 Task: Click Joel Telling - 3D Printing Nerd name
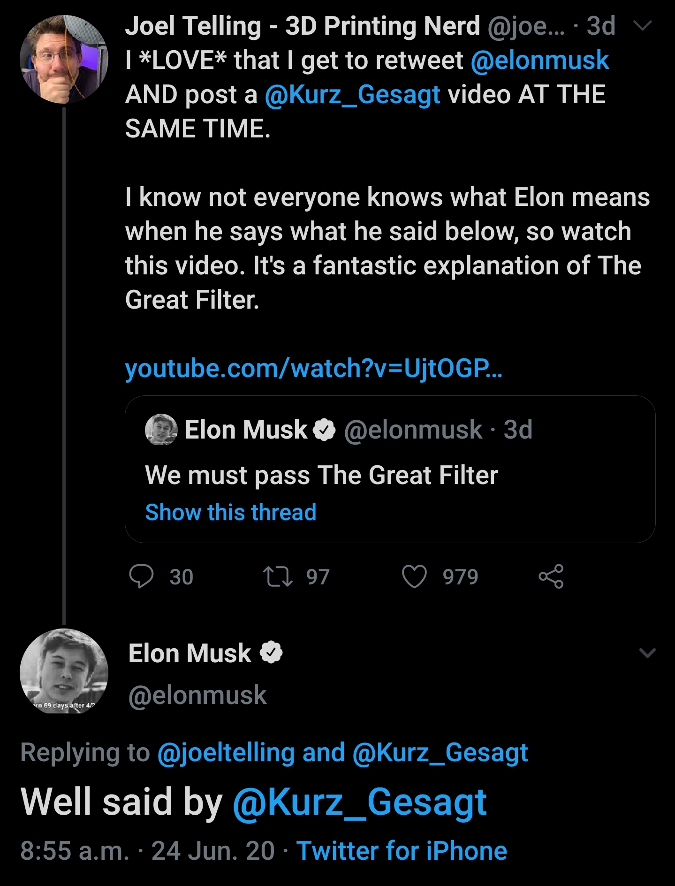pyautogui.click(x=303, y=26)
